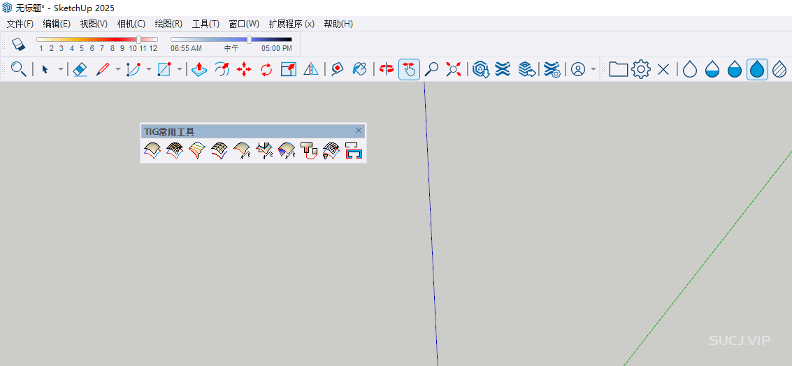792x366 pixels.
Task: Click the TIG mesh surface with T tool
Action: [x=331, y=151]
